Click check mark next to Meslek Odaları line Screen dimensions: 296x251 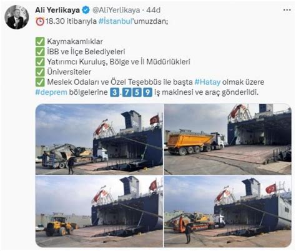[40, 82]
